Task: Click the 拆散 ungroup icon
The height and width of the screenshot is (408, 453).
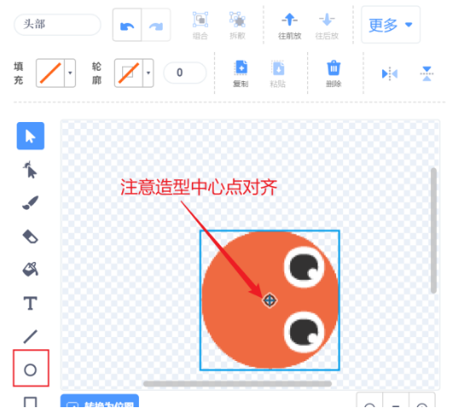Action: [237, 26]
